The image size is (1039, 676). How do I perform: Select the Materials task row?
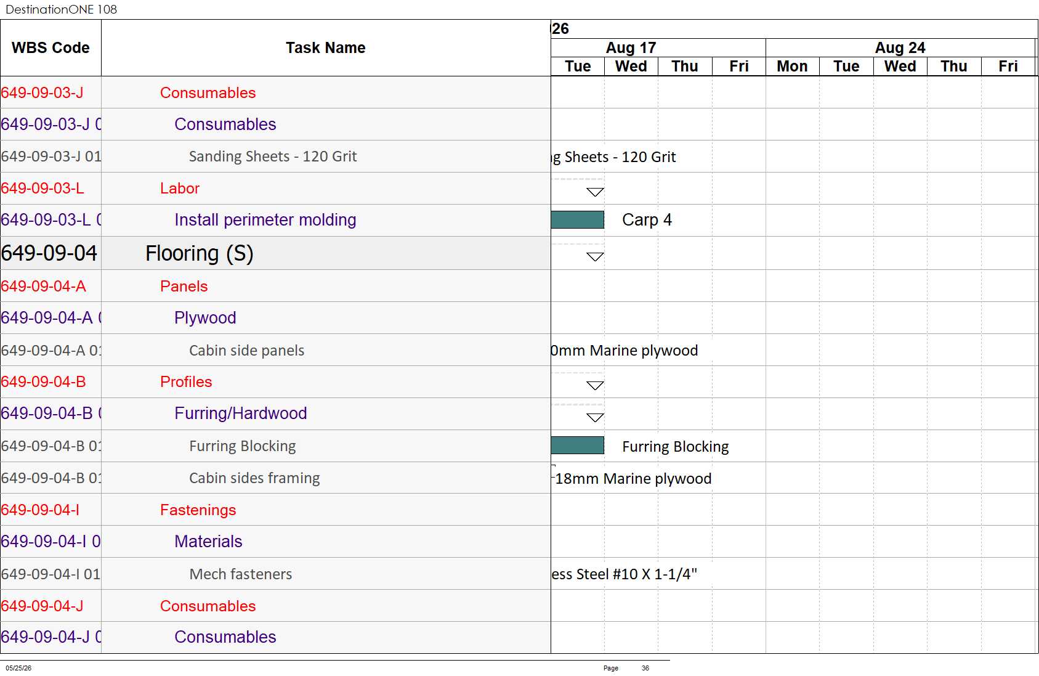click(208, 542)
